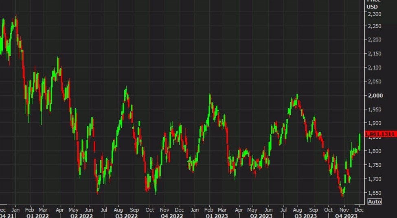
Task: Click the Jan month label above Q1 2022
Action: (x=15, y=210)
